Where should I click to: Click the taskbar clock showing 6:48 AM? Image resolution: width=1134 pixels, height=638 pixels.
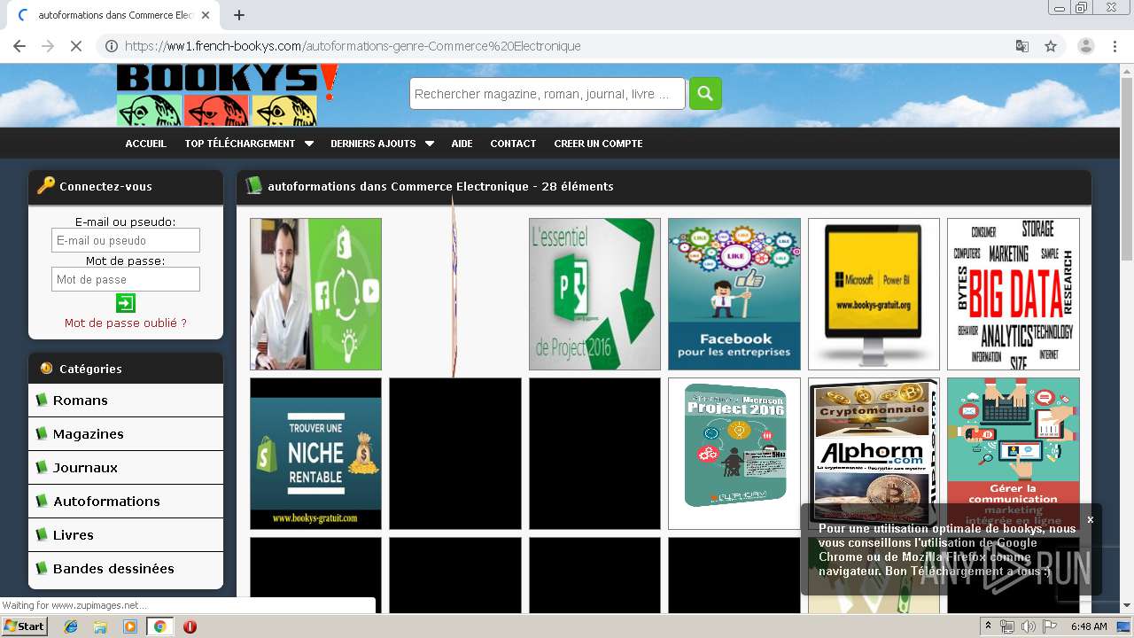click(1088, 626)
